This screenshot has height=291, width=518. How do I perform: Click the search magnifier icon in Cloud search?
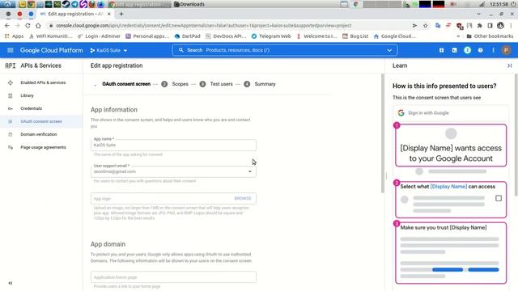(x=180, y=50)
